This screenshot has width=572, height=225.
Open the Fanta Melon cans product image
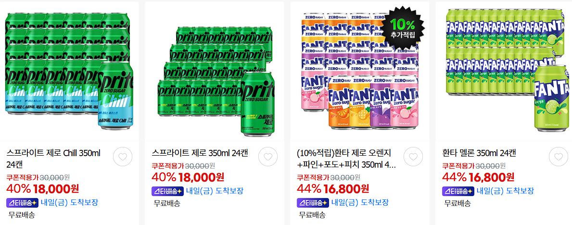click(505, 72)
